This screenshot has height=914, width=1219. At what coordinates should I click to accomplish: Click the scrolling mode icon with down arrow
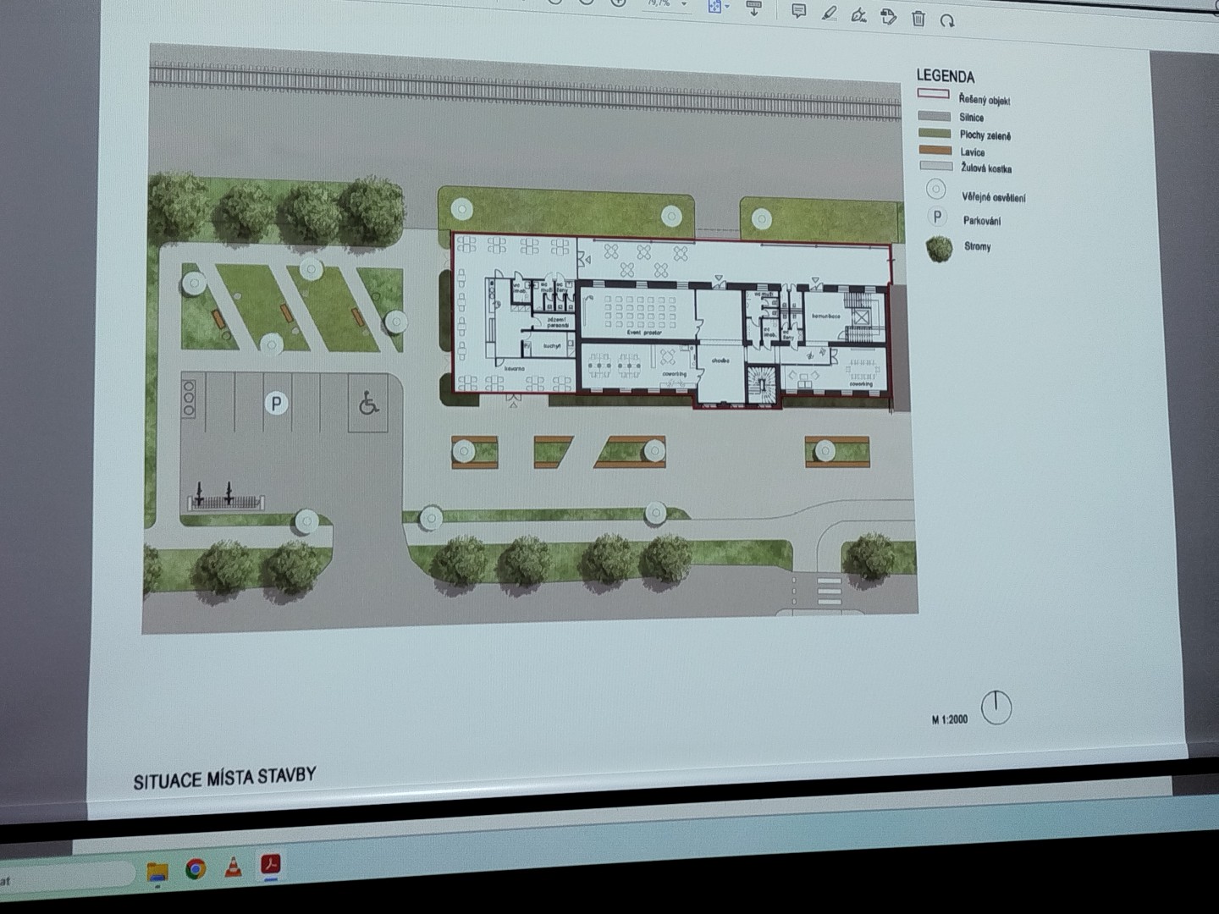[754, 8]
